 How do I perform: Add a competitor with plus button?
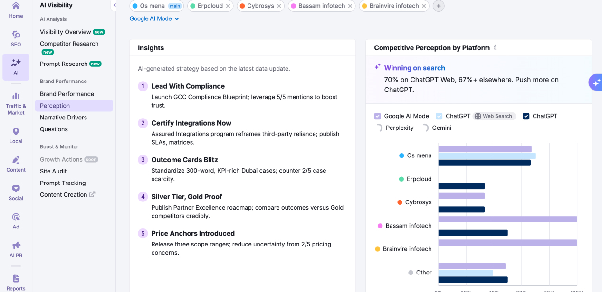click(x=439, y=6)
